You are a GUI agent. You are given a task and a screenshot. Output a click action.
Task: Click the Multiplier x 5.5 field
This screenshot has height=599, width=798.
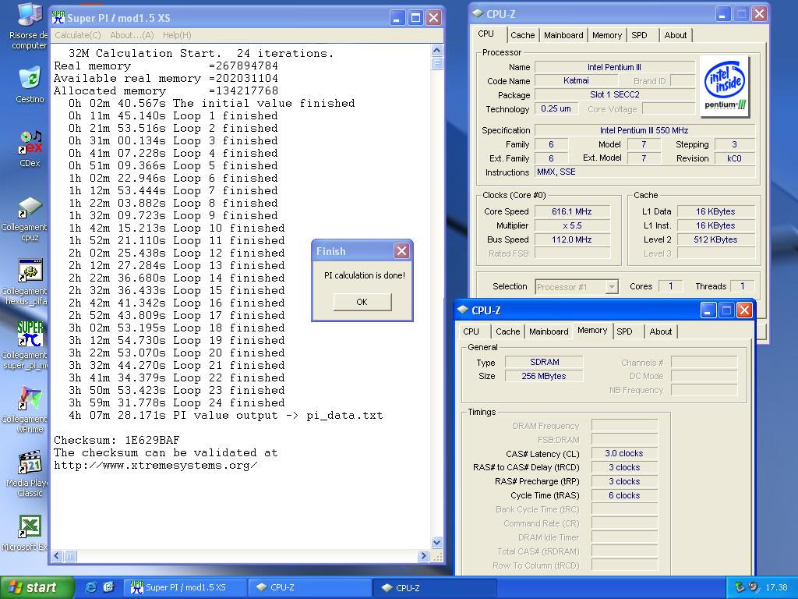[x=572, y=225]
